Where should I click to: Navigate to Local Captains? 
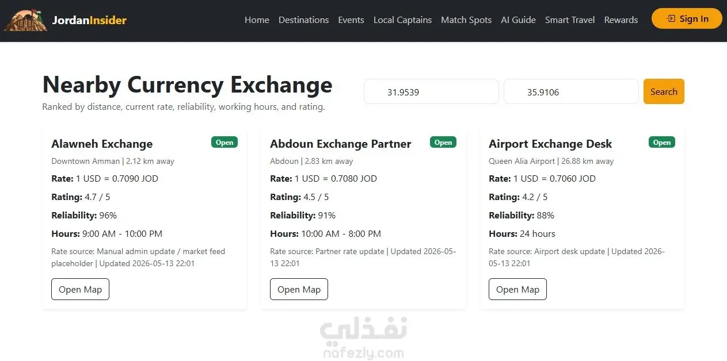click(402, 20)
